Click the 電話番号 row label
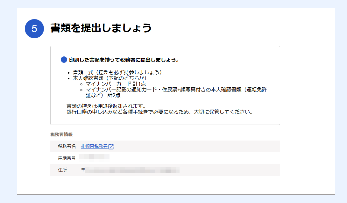Image resolution: width=347 pixels, height=203 pixels. click(67, 158)
